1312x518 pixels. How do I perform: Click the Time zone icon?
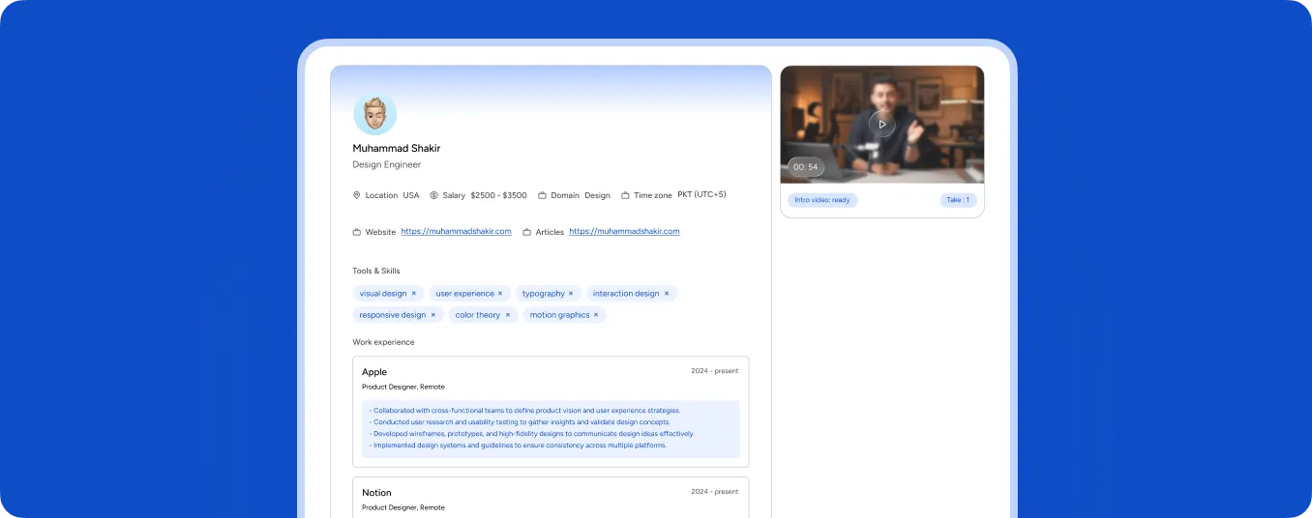[625, 195]
